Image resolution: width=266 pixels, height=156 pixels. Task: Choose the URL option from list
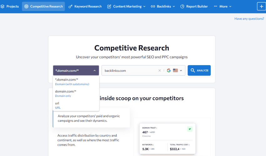[76, 105]
